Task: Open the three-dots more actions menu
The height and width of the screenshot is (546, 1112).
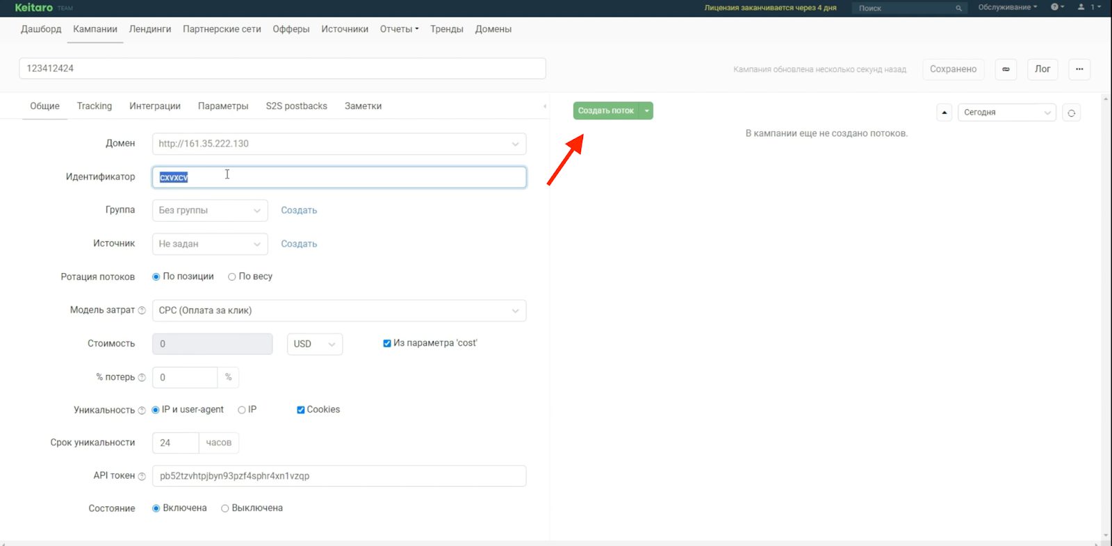Action: (x=1079, y=69)
